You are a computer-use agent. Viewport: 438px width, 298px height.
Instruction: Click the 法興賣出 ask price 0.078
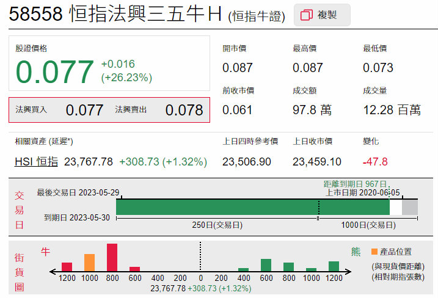coord(184,110)
